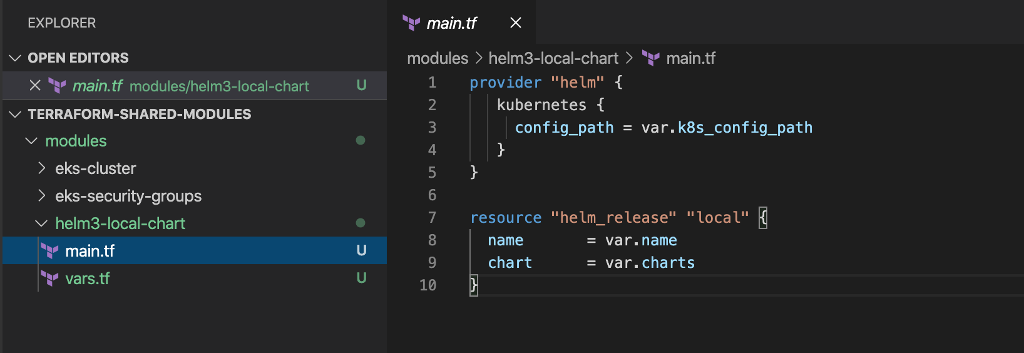Collapse the modules folder

click(x=31, y=141)
